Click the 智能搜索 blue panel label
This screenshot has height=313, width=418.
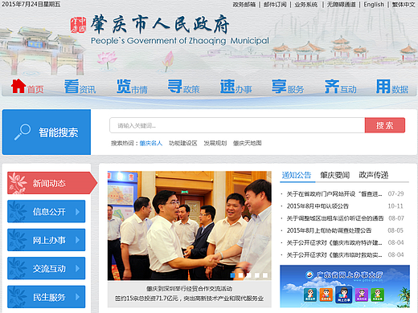pyautogui.click(x=59, y=132)
